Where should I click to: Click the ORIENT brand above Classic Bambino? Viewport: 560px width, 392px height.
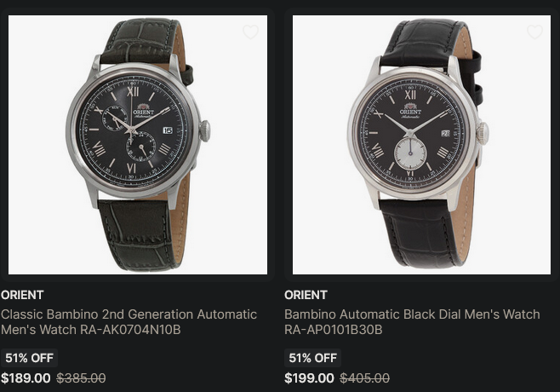coord(22,295)
